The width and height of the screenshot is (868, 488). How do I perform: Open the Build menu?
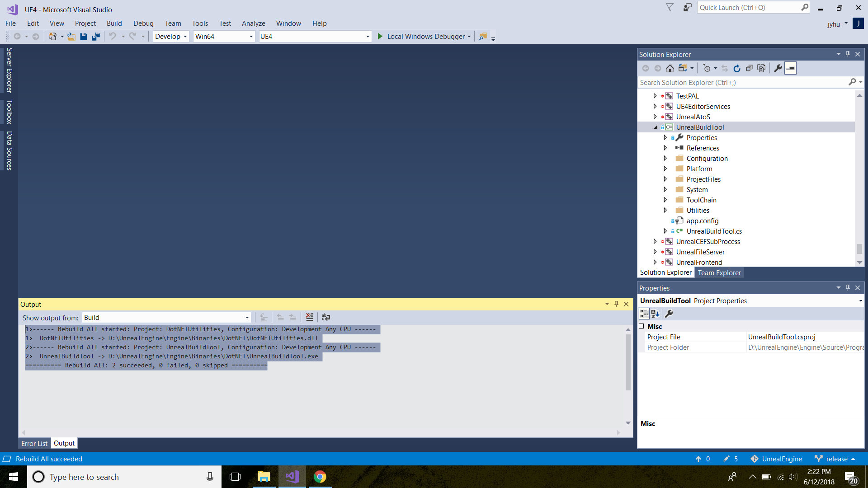114,23
